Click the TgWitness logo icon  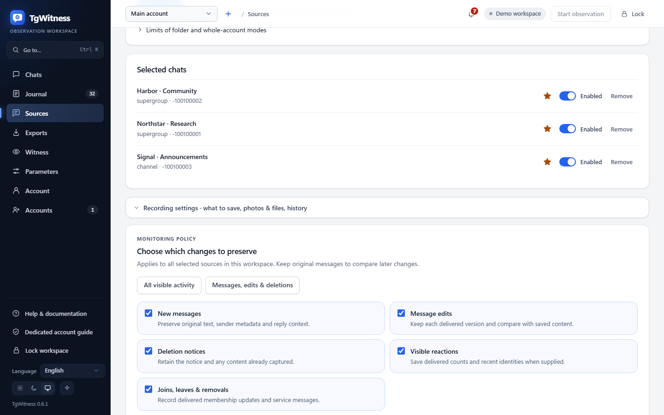pyautogui.click(x=18, y=18)
